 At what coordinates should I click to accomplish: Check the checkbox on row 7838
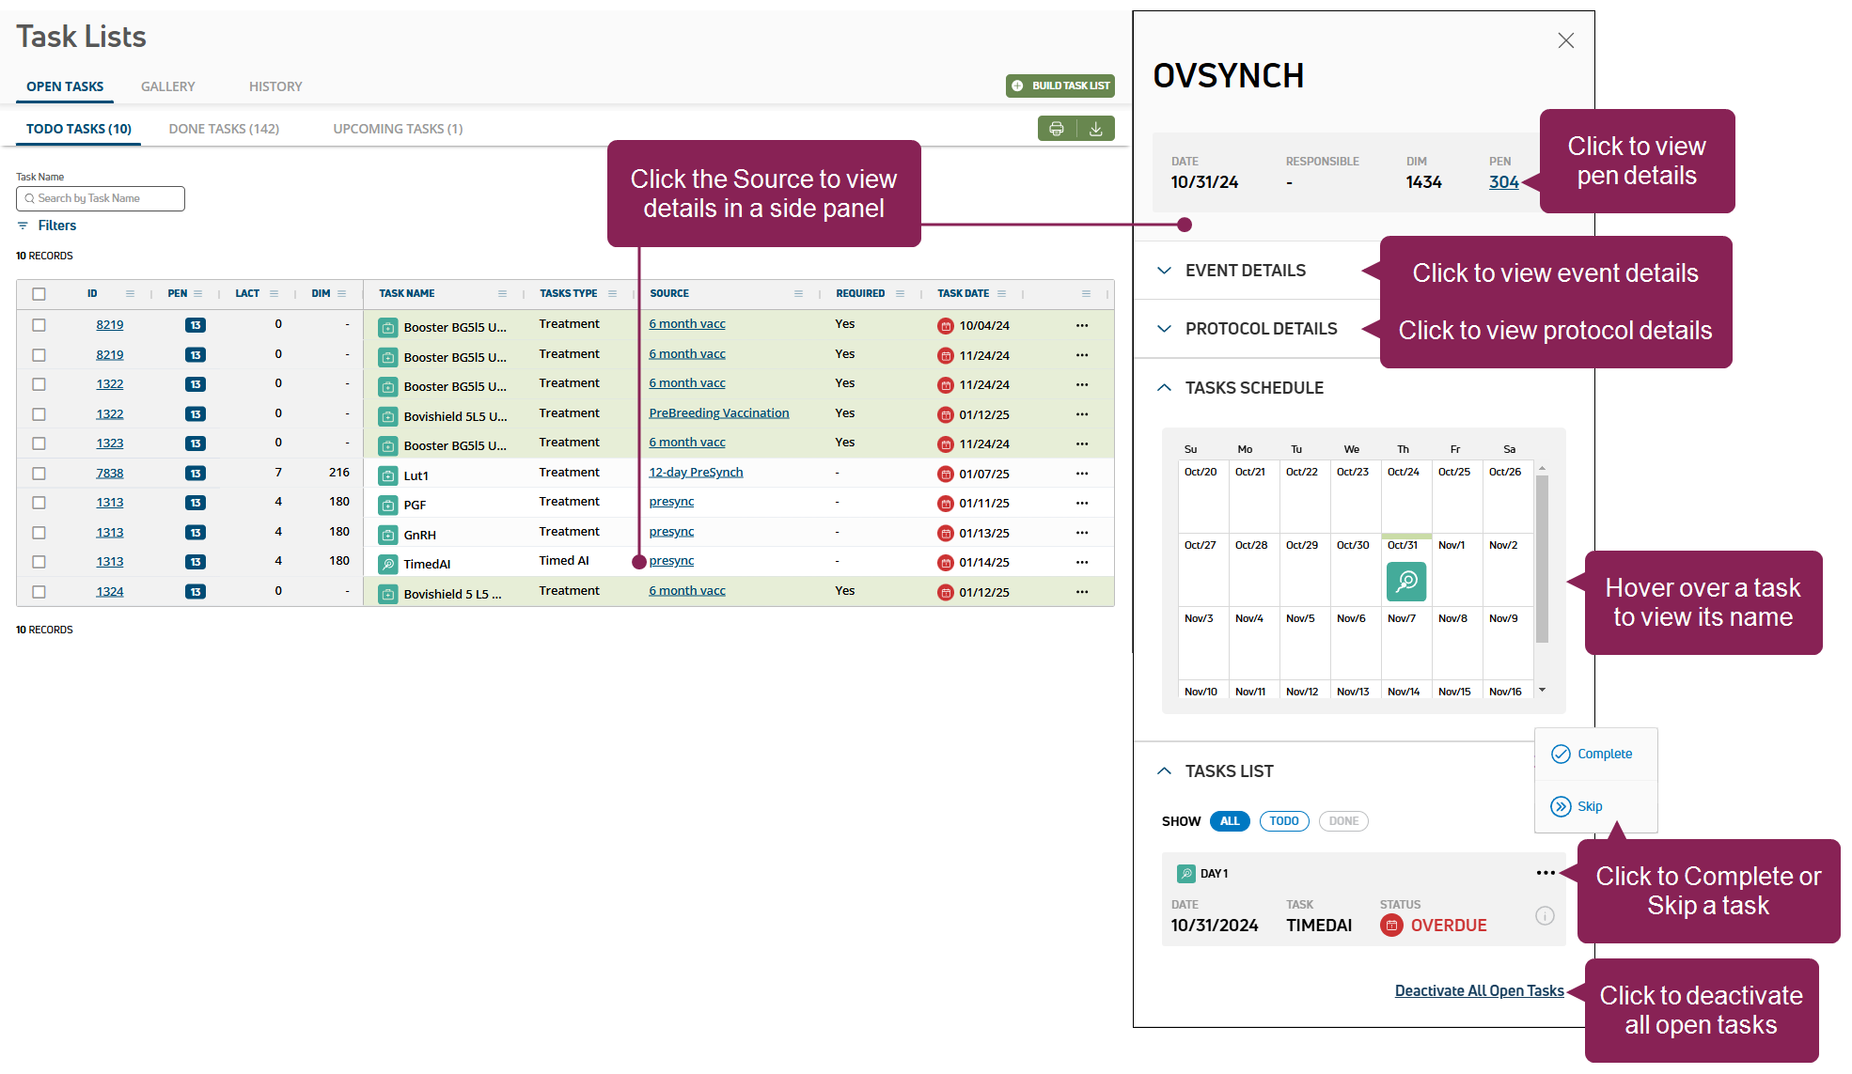point(39,473)
